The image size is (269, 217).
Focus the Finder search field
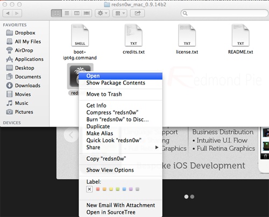[225, 13]
